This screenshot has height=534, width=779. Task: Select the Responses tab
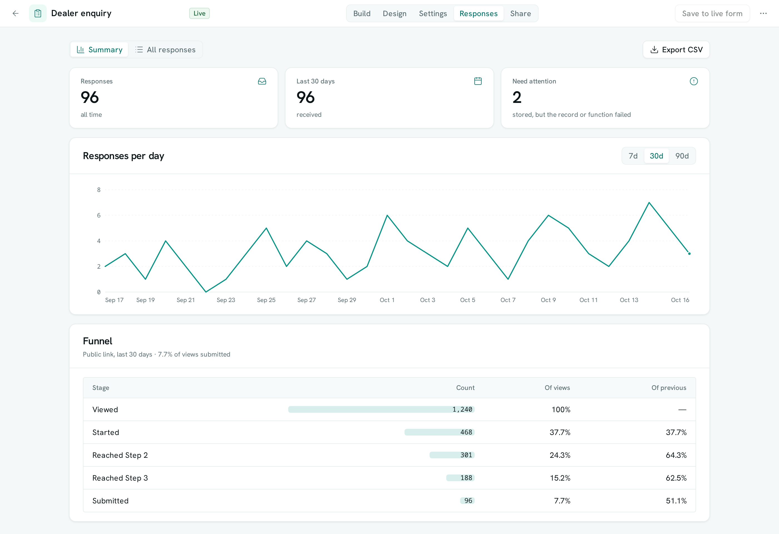[478, 13]
